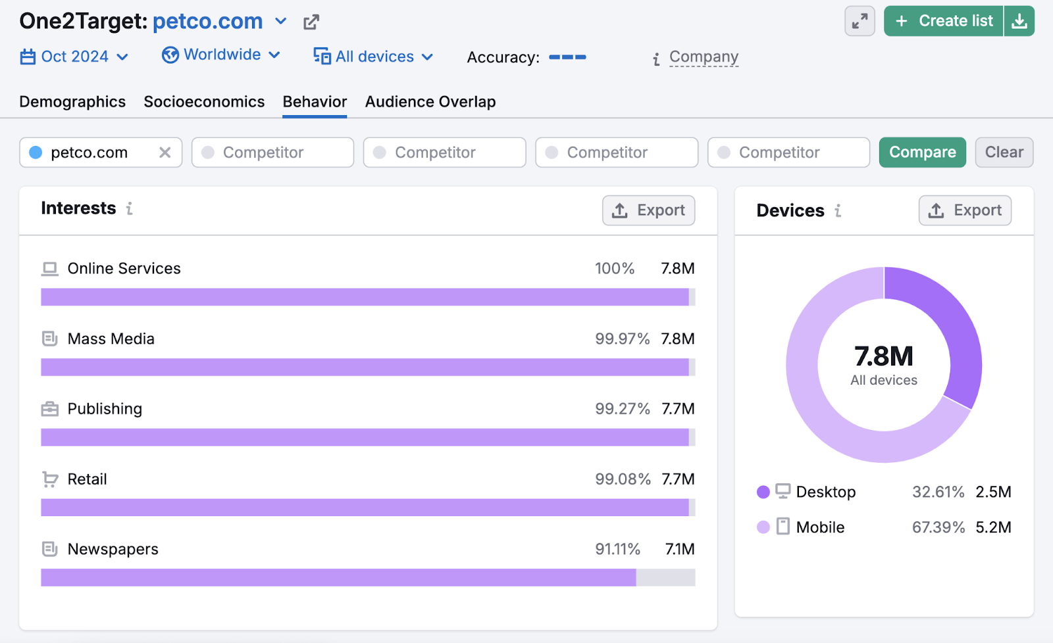Click the 67.39% Mobile share value
The width and height of the screenshot is (1053, 643).
pyautogui.click(x=938, y=527)
